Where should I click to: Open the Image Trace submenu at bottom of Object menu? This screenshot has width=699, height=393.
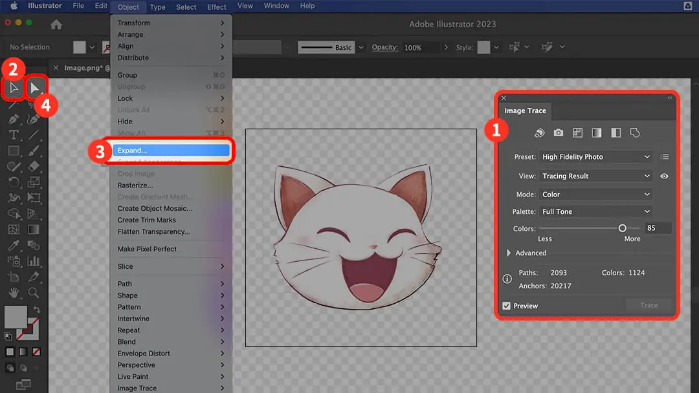point(171,388)
